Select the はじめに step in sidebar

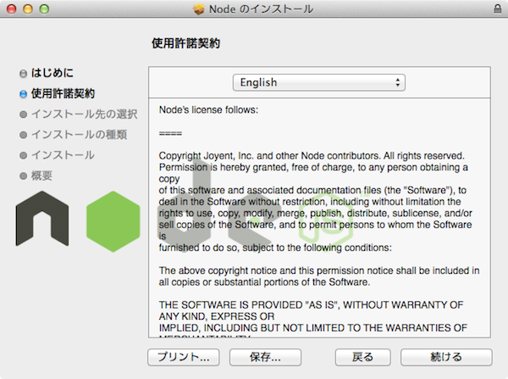(x=52, y=73)
